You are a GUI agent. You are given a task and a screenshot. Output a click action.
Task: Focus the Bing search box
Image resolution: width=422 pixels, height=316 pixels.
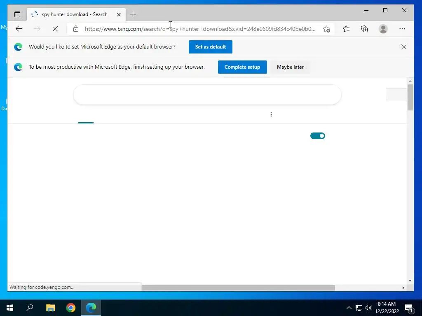tap(207, 95)
